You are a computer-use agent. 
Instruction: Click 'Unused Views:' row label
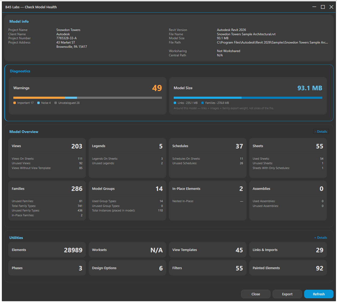(21, 163)
